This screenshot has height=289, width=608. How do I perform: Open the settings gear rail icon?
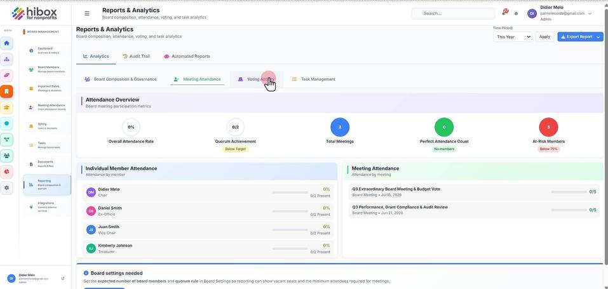pos(6,188)
